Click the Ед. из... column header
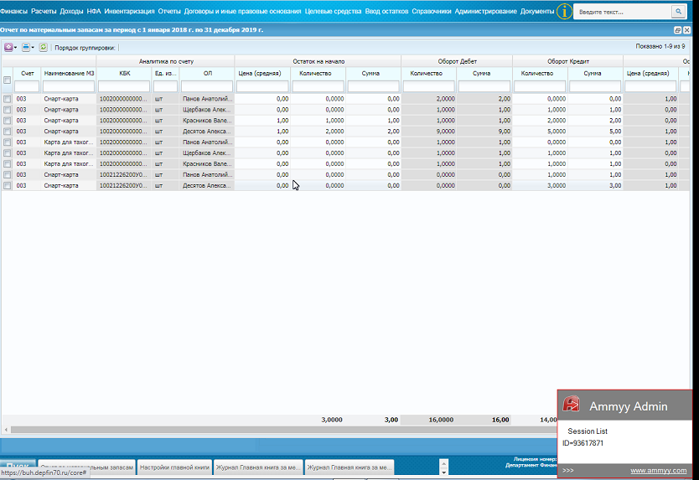 point(165,74)
